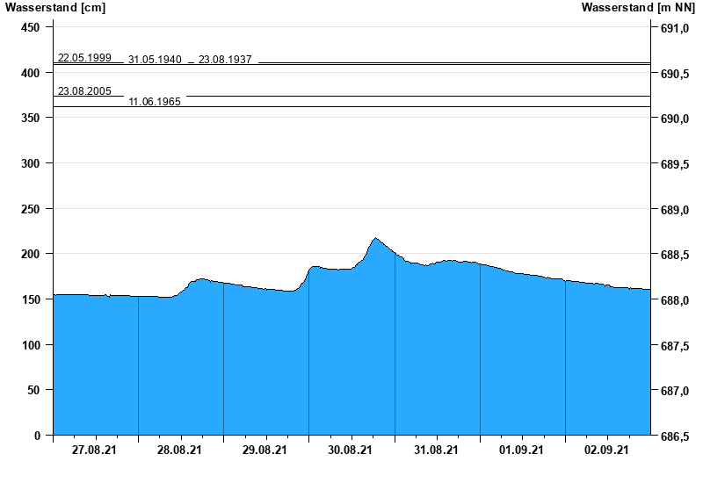
Task: Click the 01.09.21 date label
Action: pos(521,451)
